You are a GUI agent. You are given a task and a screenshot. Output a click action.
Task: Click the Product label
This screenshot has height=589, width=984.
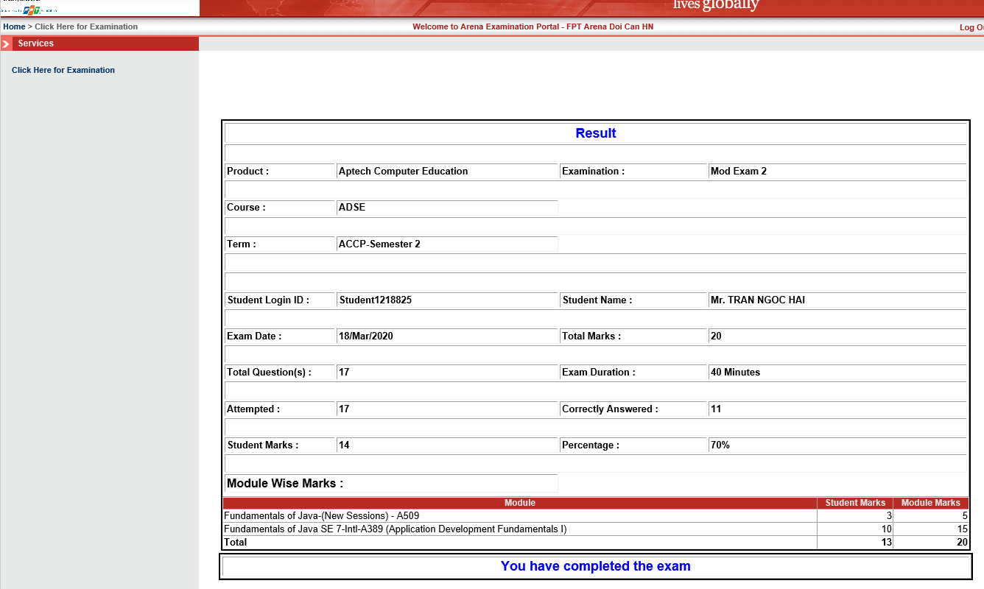point(247,171)
